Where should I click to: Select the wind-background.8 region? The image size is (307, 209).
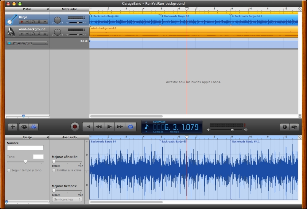194,32
